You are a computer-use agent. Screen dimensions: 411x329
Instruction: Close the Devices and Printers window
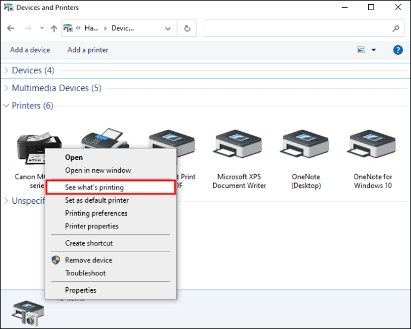point(398,7)
